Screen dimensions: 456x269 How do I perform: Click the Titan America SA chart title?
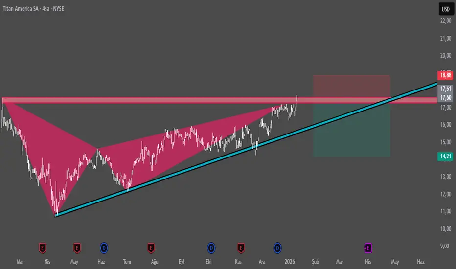(33, 9)
